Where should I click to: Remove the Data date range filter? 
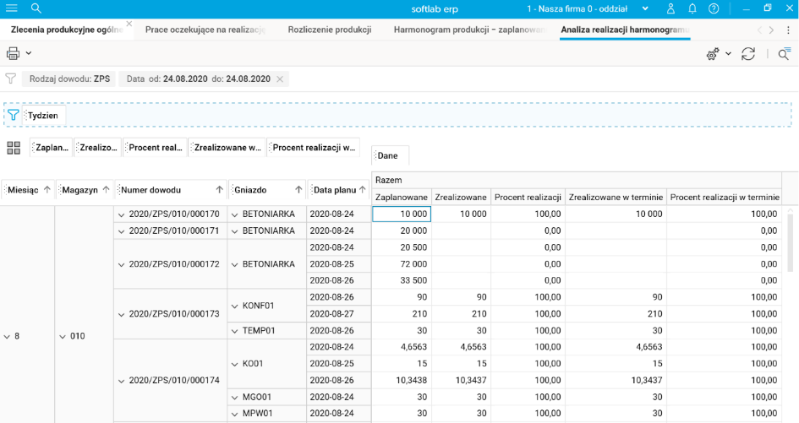click(x=280, y=79)
